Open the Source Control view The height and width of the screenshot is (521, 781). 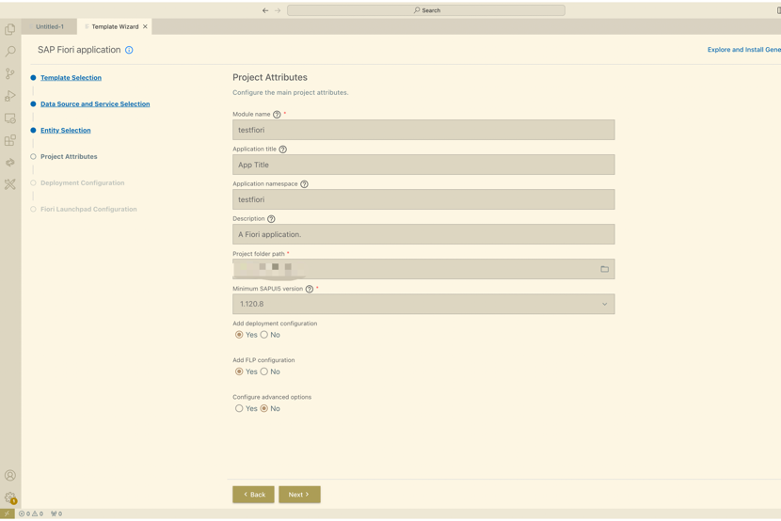coord(10,73)
